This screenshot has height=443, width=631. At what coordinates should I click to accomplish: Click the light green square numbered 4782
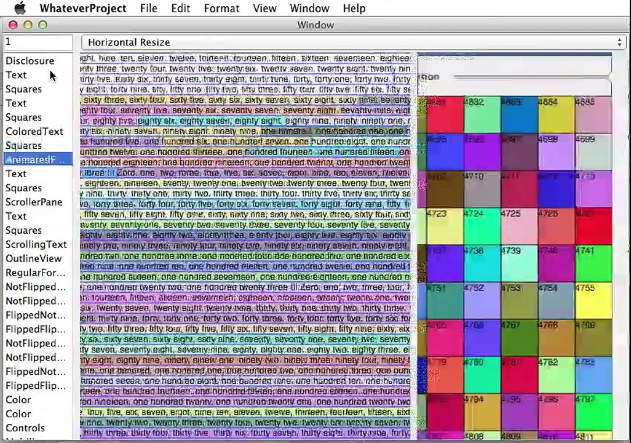click(556, 375)
